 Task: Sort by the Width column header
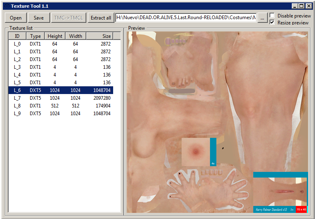[x=75, y=36]
